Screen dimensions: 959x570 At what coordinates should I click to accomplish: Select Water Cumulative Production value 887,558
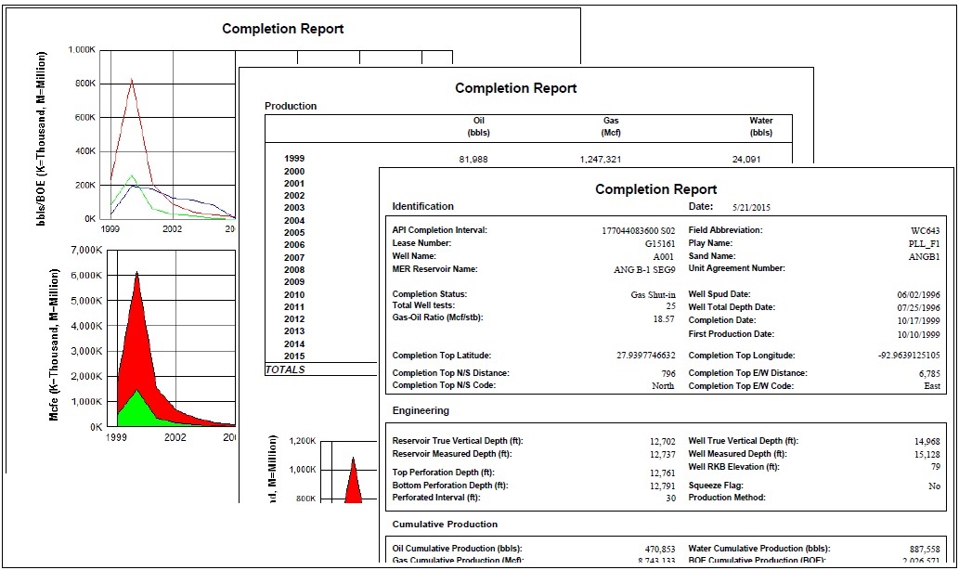tap(925, 550)
